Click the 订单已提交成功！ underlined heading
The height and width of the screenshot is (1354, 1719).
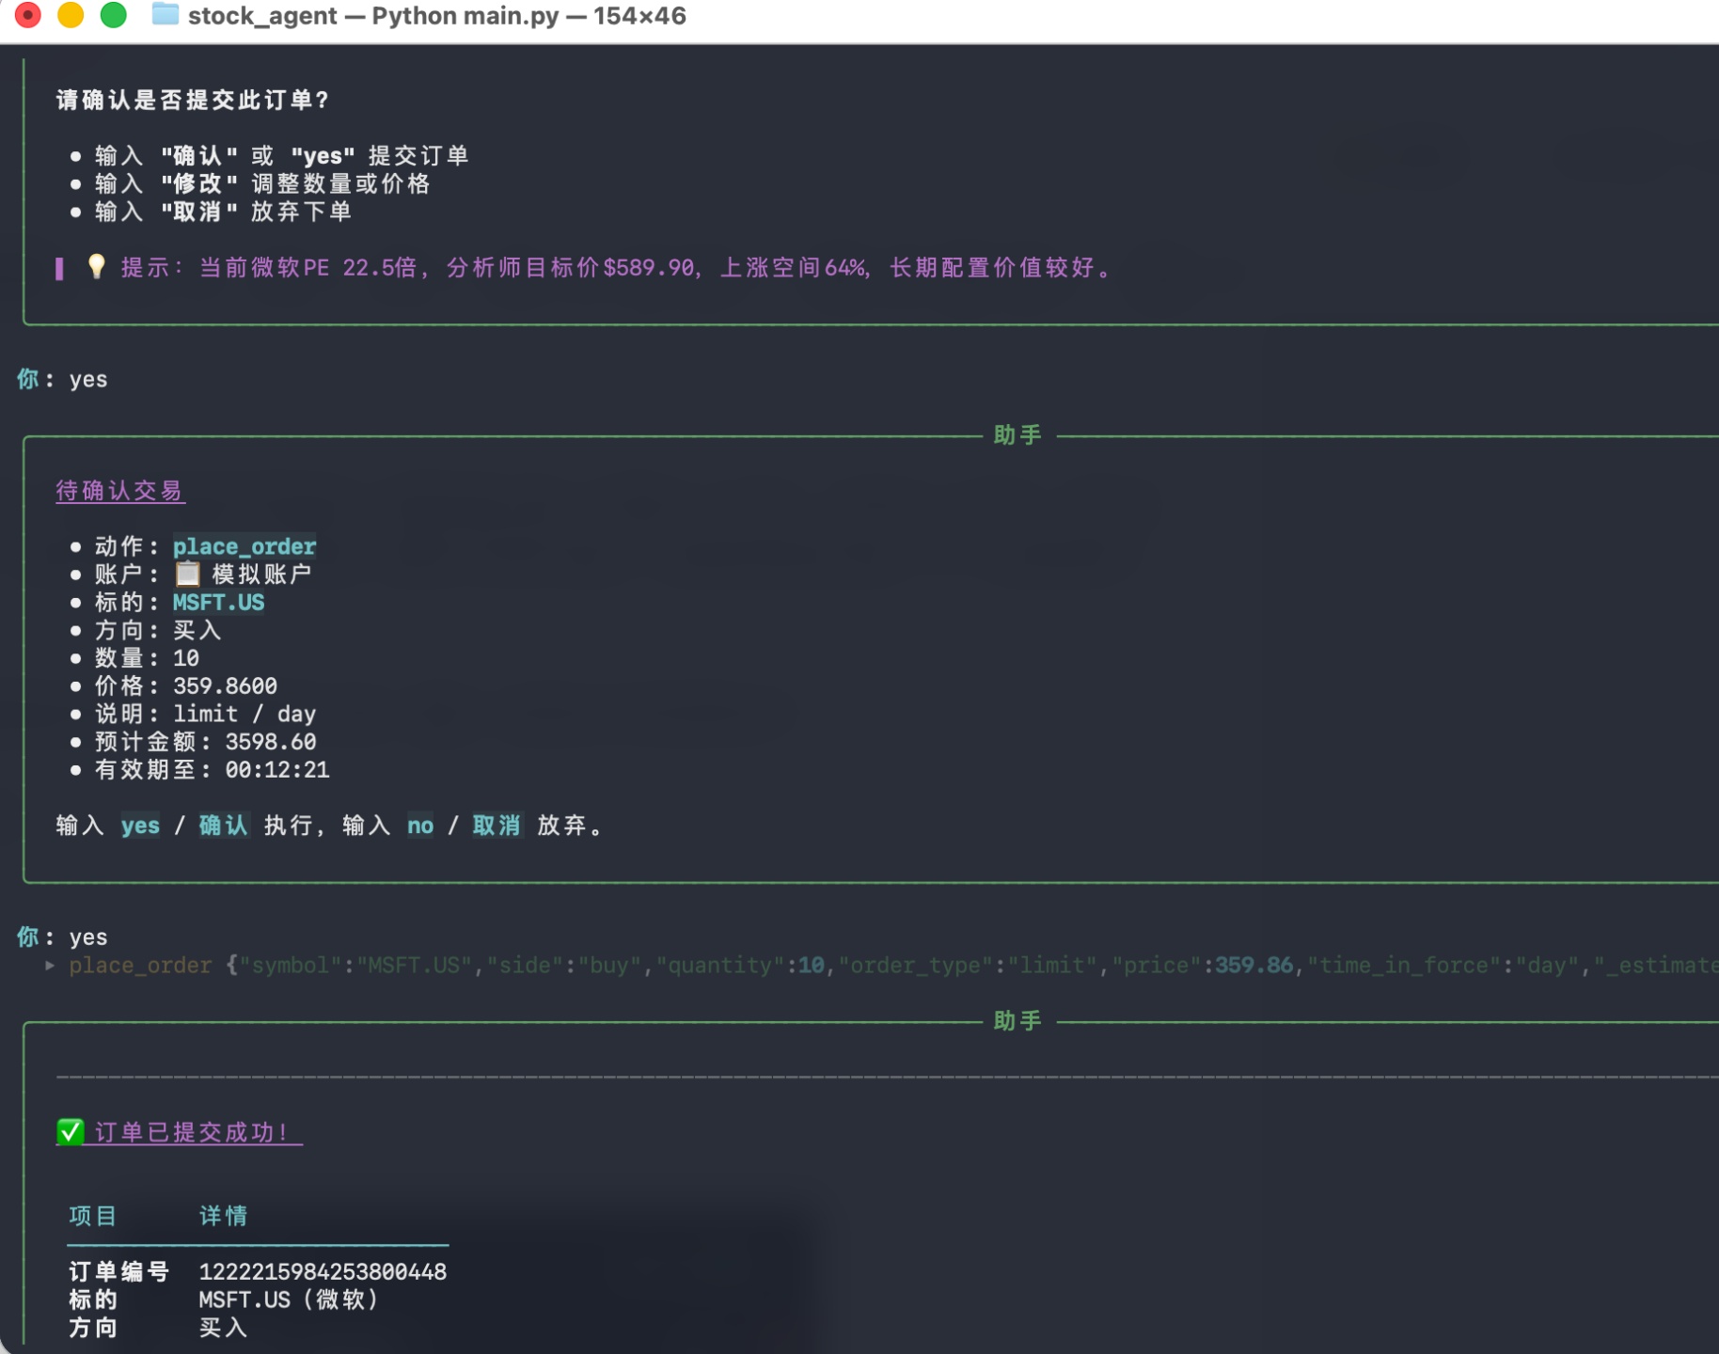192,1132
